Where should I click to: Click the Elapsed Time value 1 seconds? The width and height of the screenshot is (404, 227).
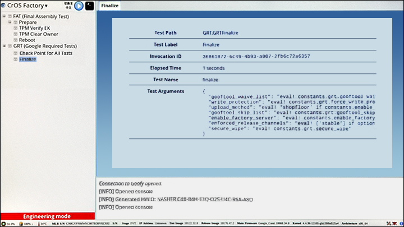pyautogui.click(x=214, y=68)
